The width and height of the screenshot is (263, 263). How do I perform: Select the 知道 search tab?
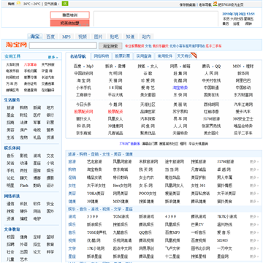click(130, 37)
